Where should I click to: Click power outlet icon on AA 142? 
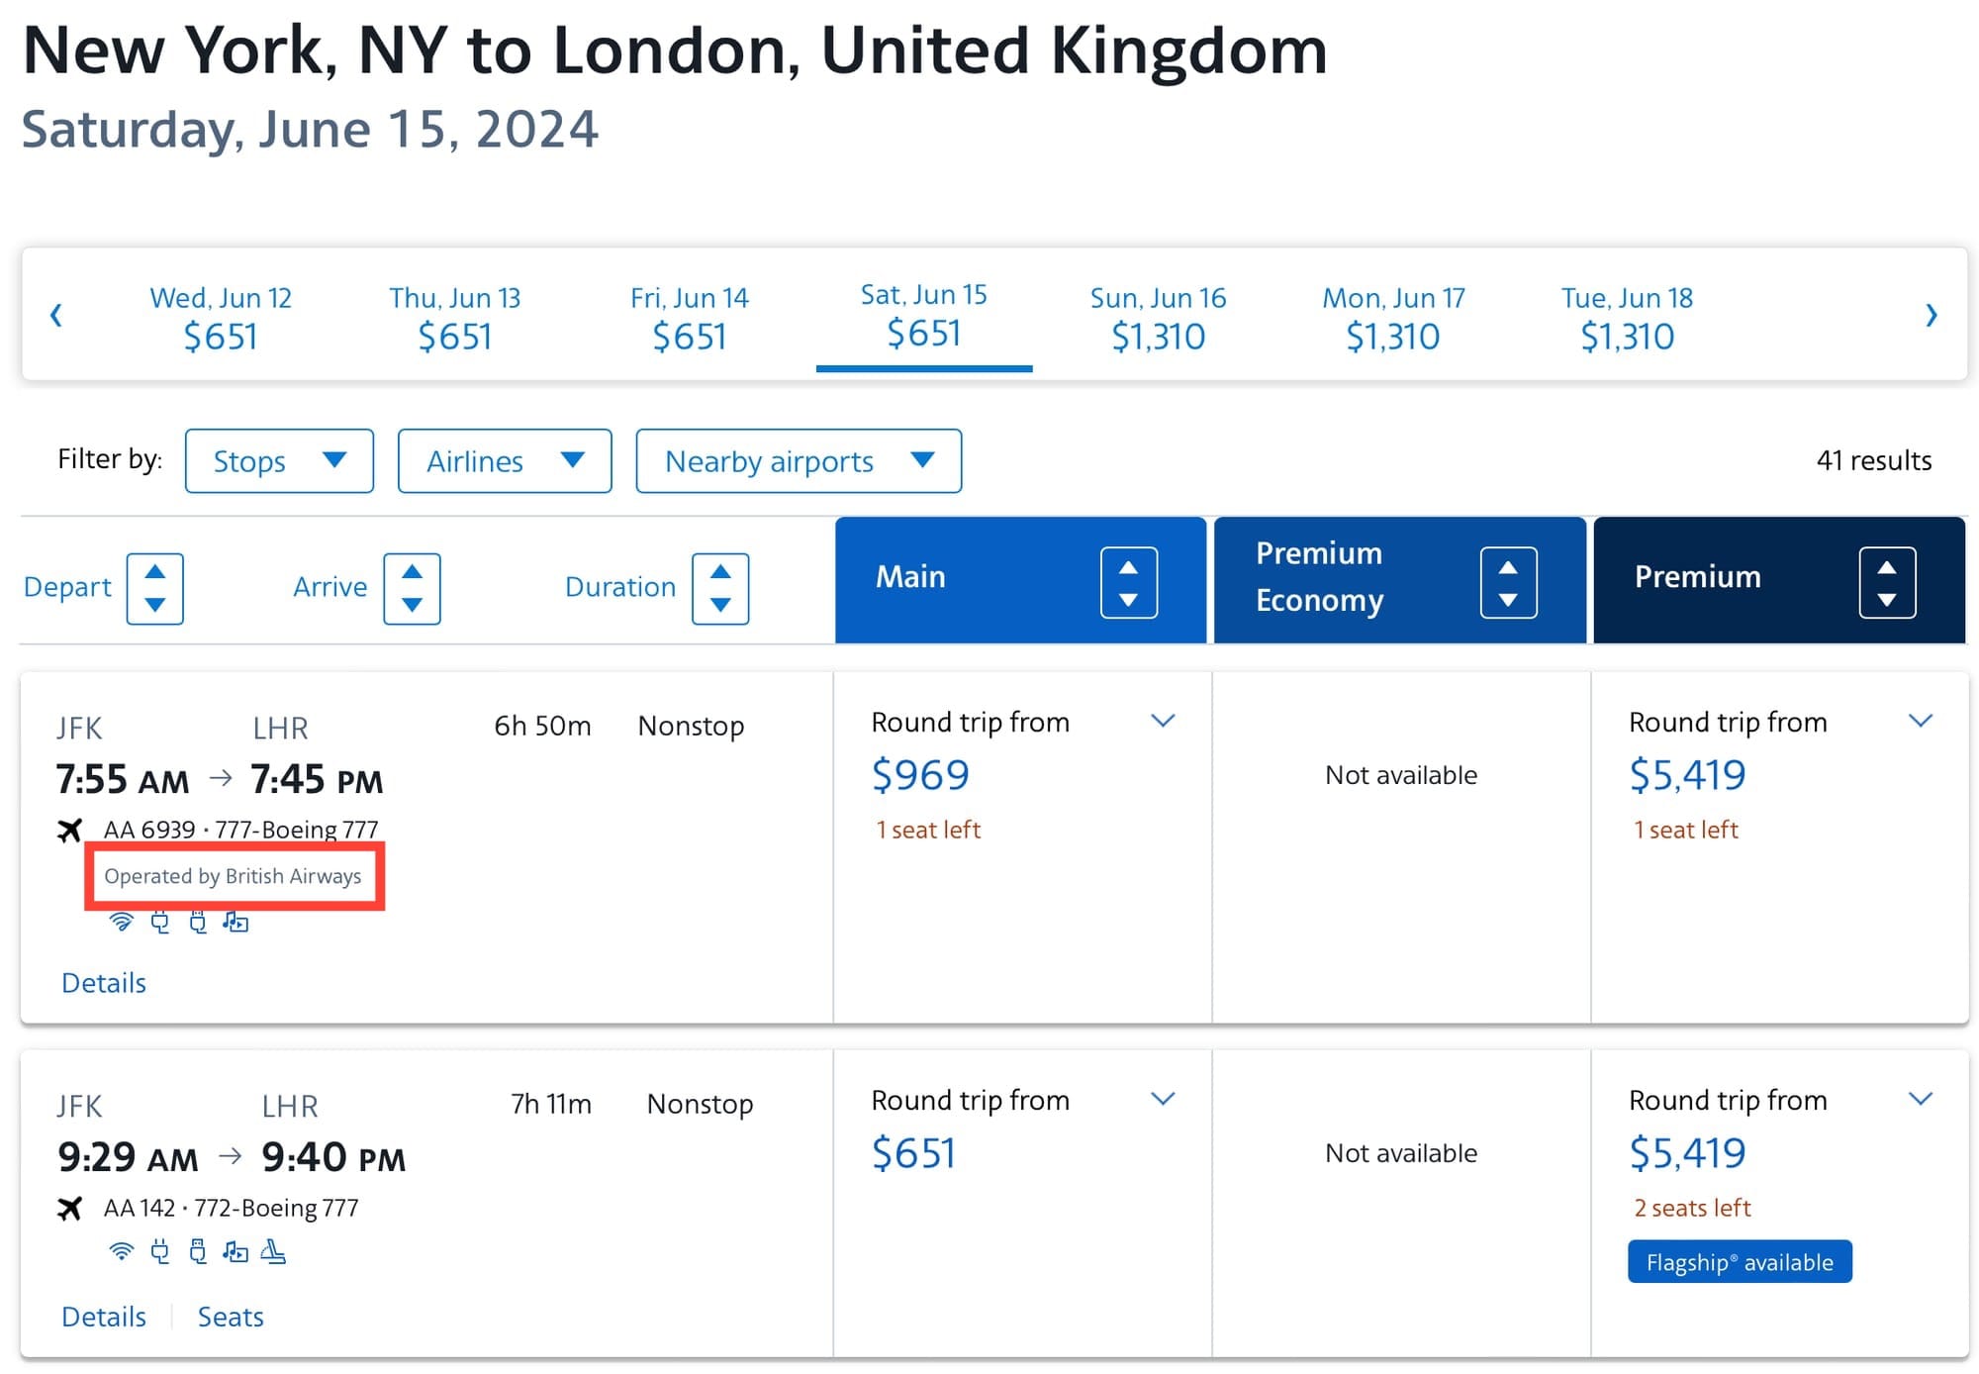(x=159, y=1252)
